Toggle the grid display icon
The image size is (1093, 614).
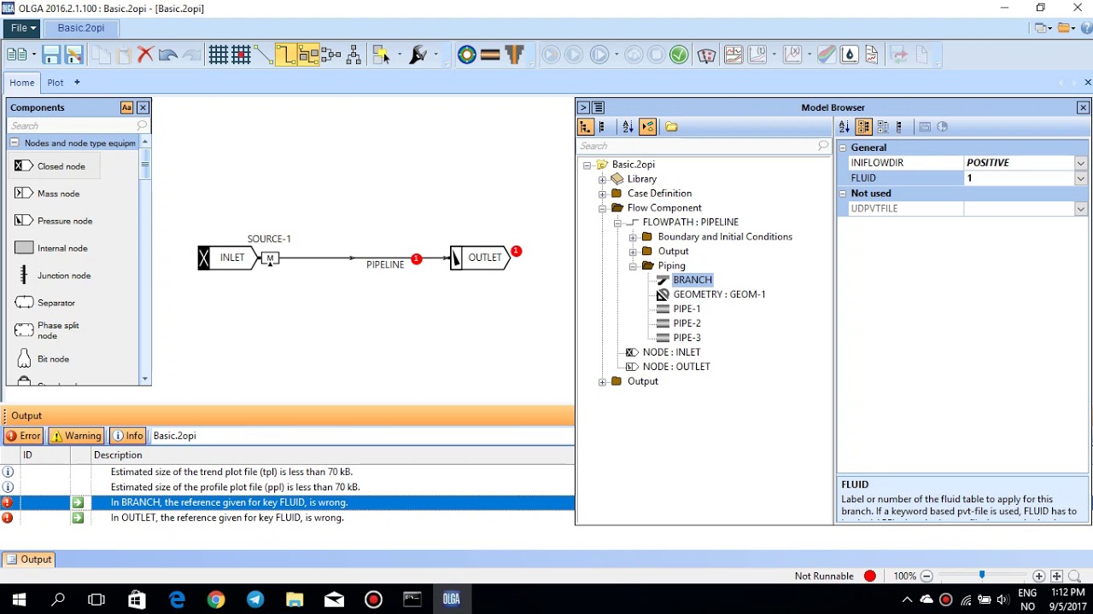(x=219, y=55)
